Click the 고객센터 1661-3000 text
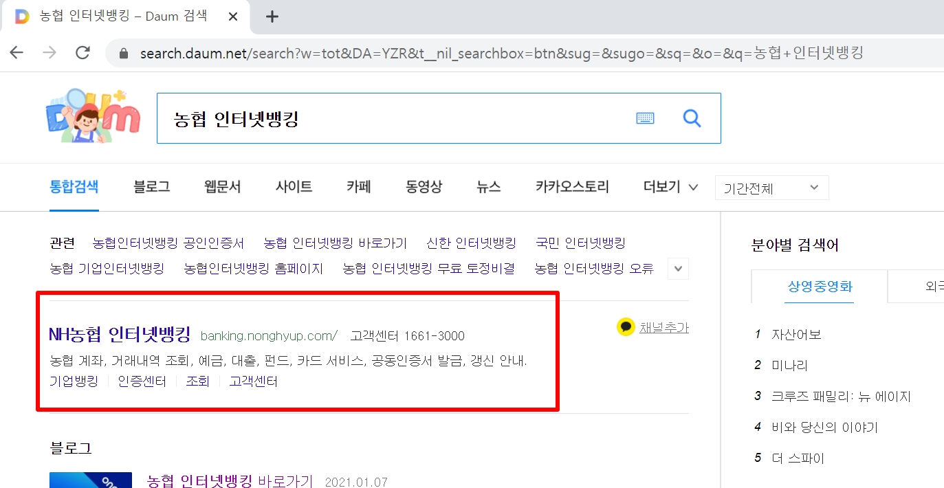 407,336
